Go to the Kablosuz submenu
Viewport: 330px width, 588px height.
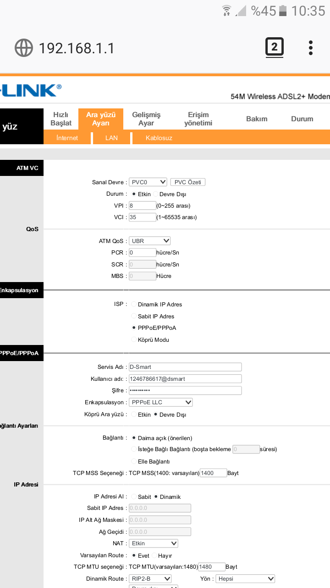159,138
